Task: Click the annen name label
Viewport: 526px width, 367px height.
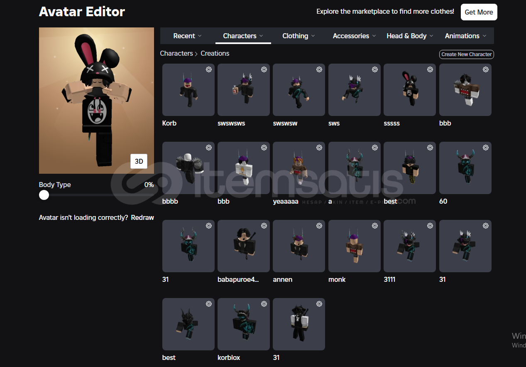Action: (x=283, y=279)
